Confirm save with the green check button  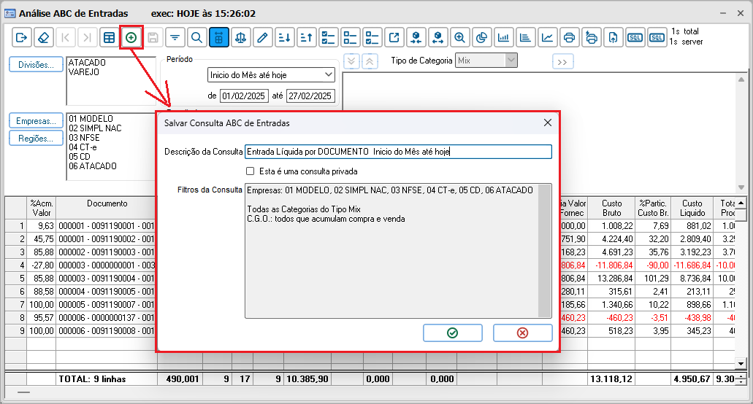(452, 333)
